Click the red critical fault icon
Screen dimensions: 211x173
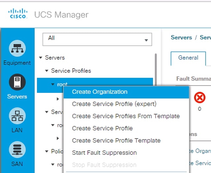(x=200, y=97)
